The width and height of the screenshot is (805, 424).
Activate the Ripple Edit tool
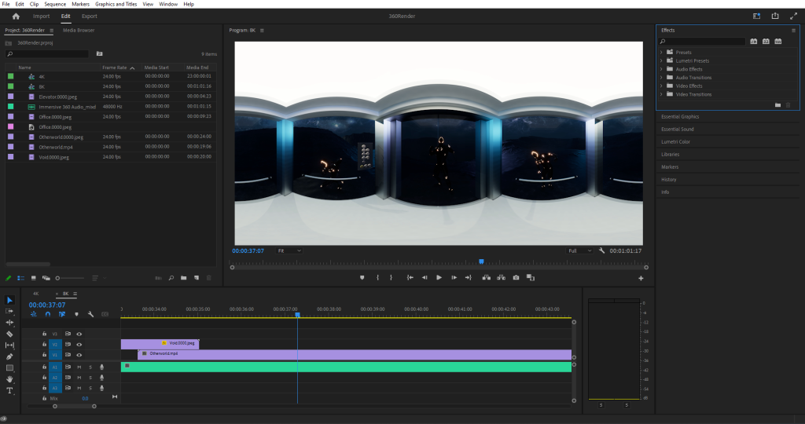(10, 323)
